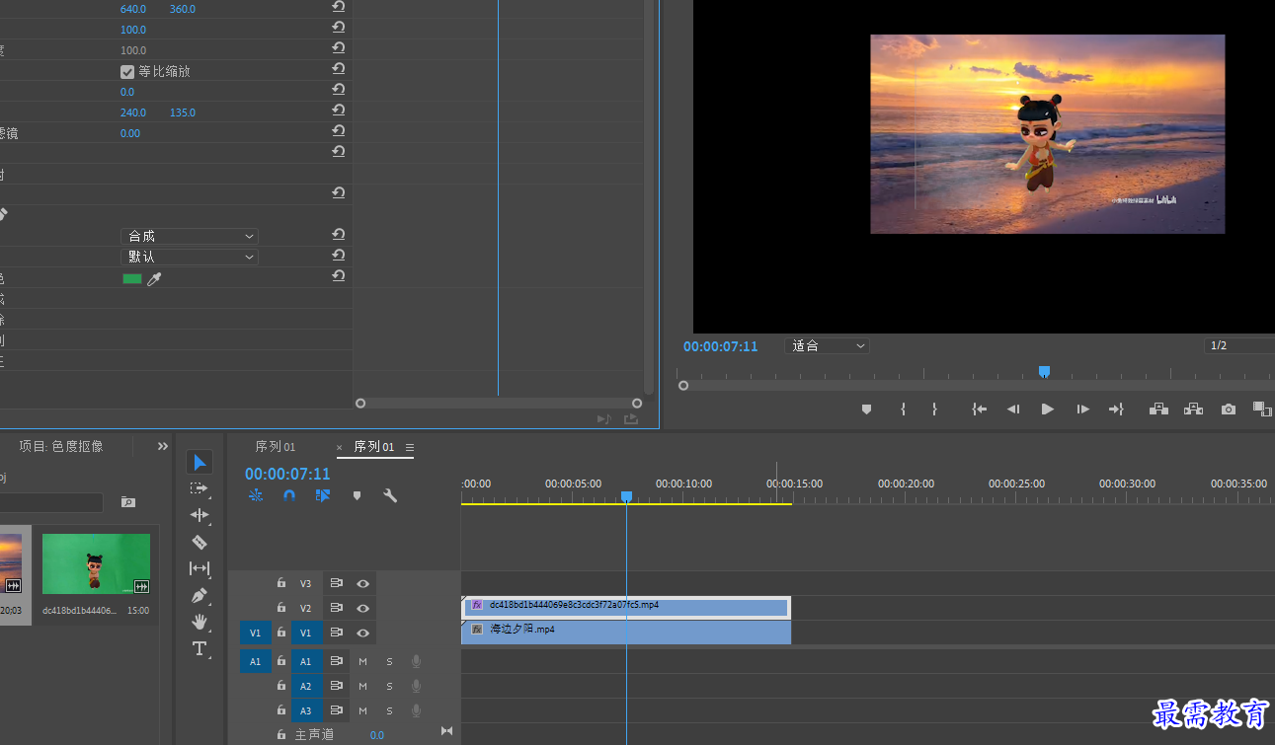This screenshot has width=1275, height=745.
Task: Select the Slip tool
Action: (x=199, y=568)
